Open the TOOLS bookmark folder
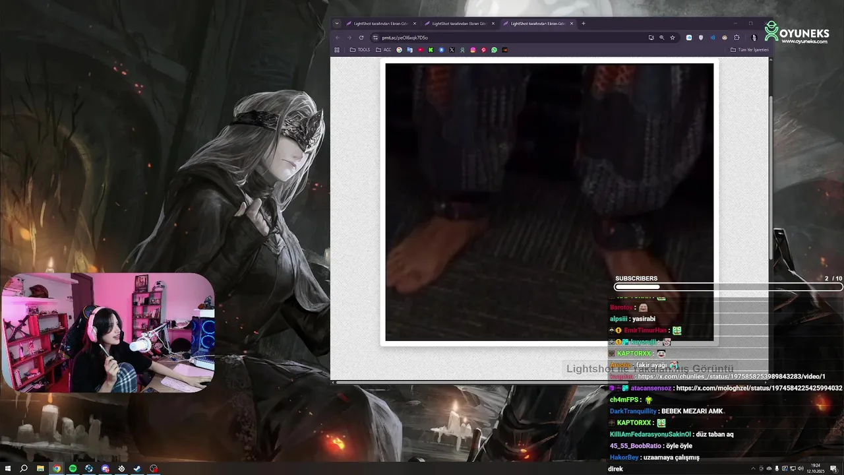Viewport: 844px width, 475px height. coord(360,50)
